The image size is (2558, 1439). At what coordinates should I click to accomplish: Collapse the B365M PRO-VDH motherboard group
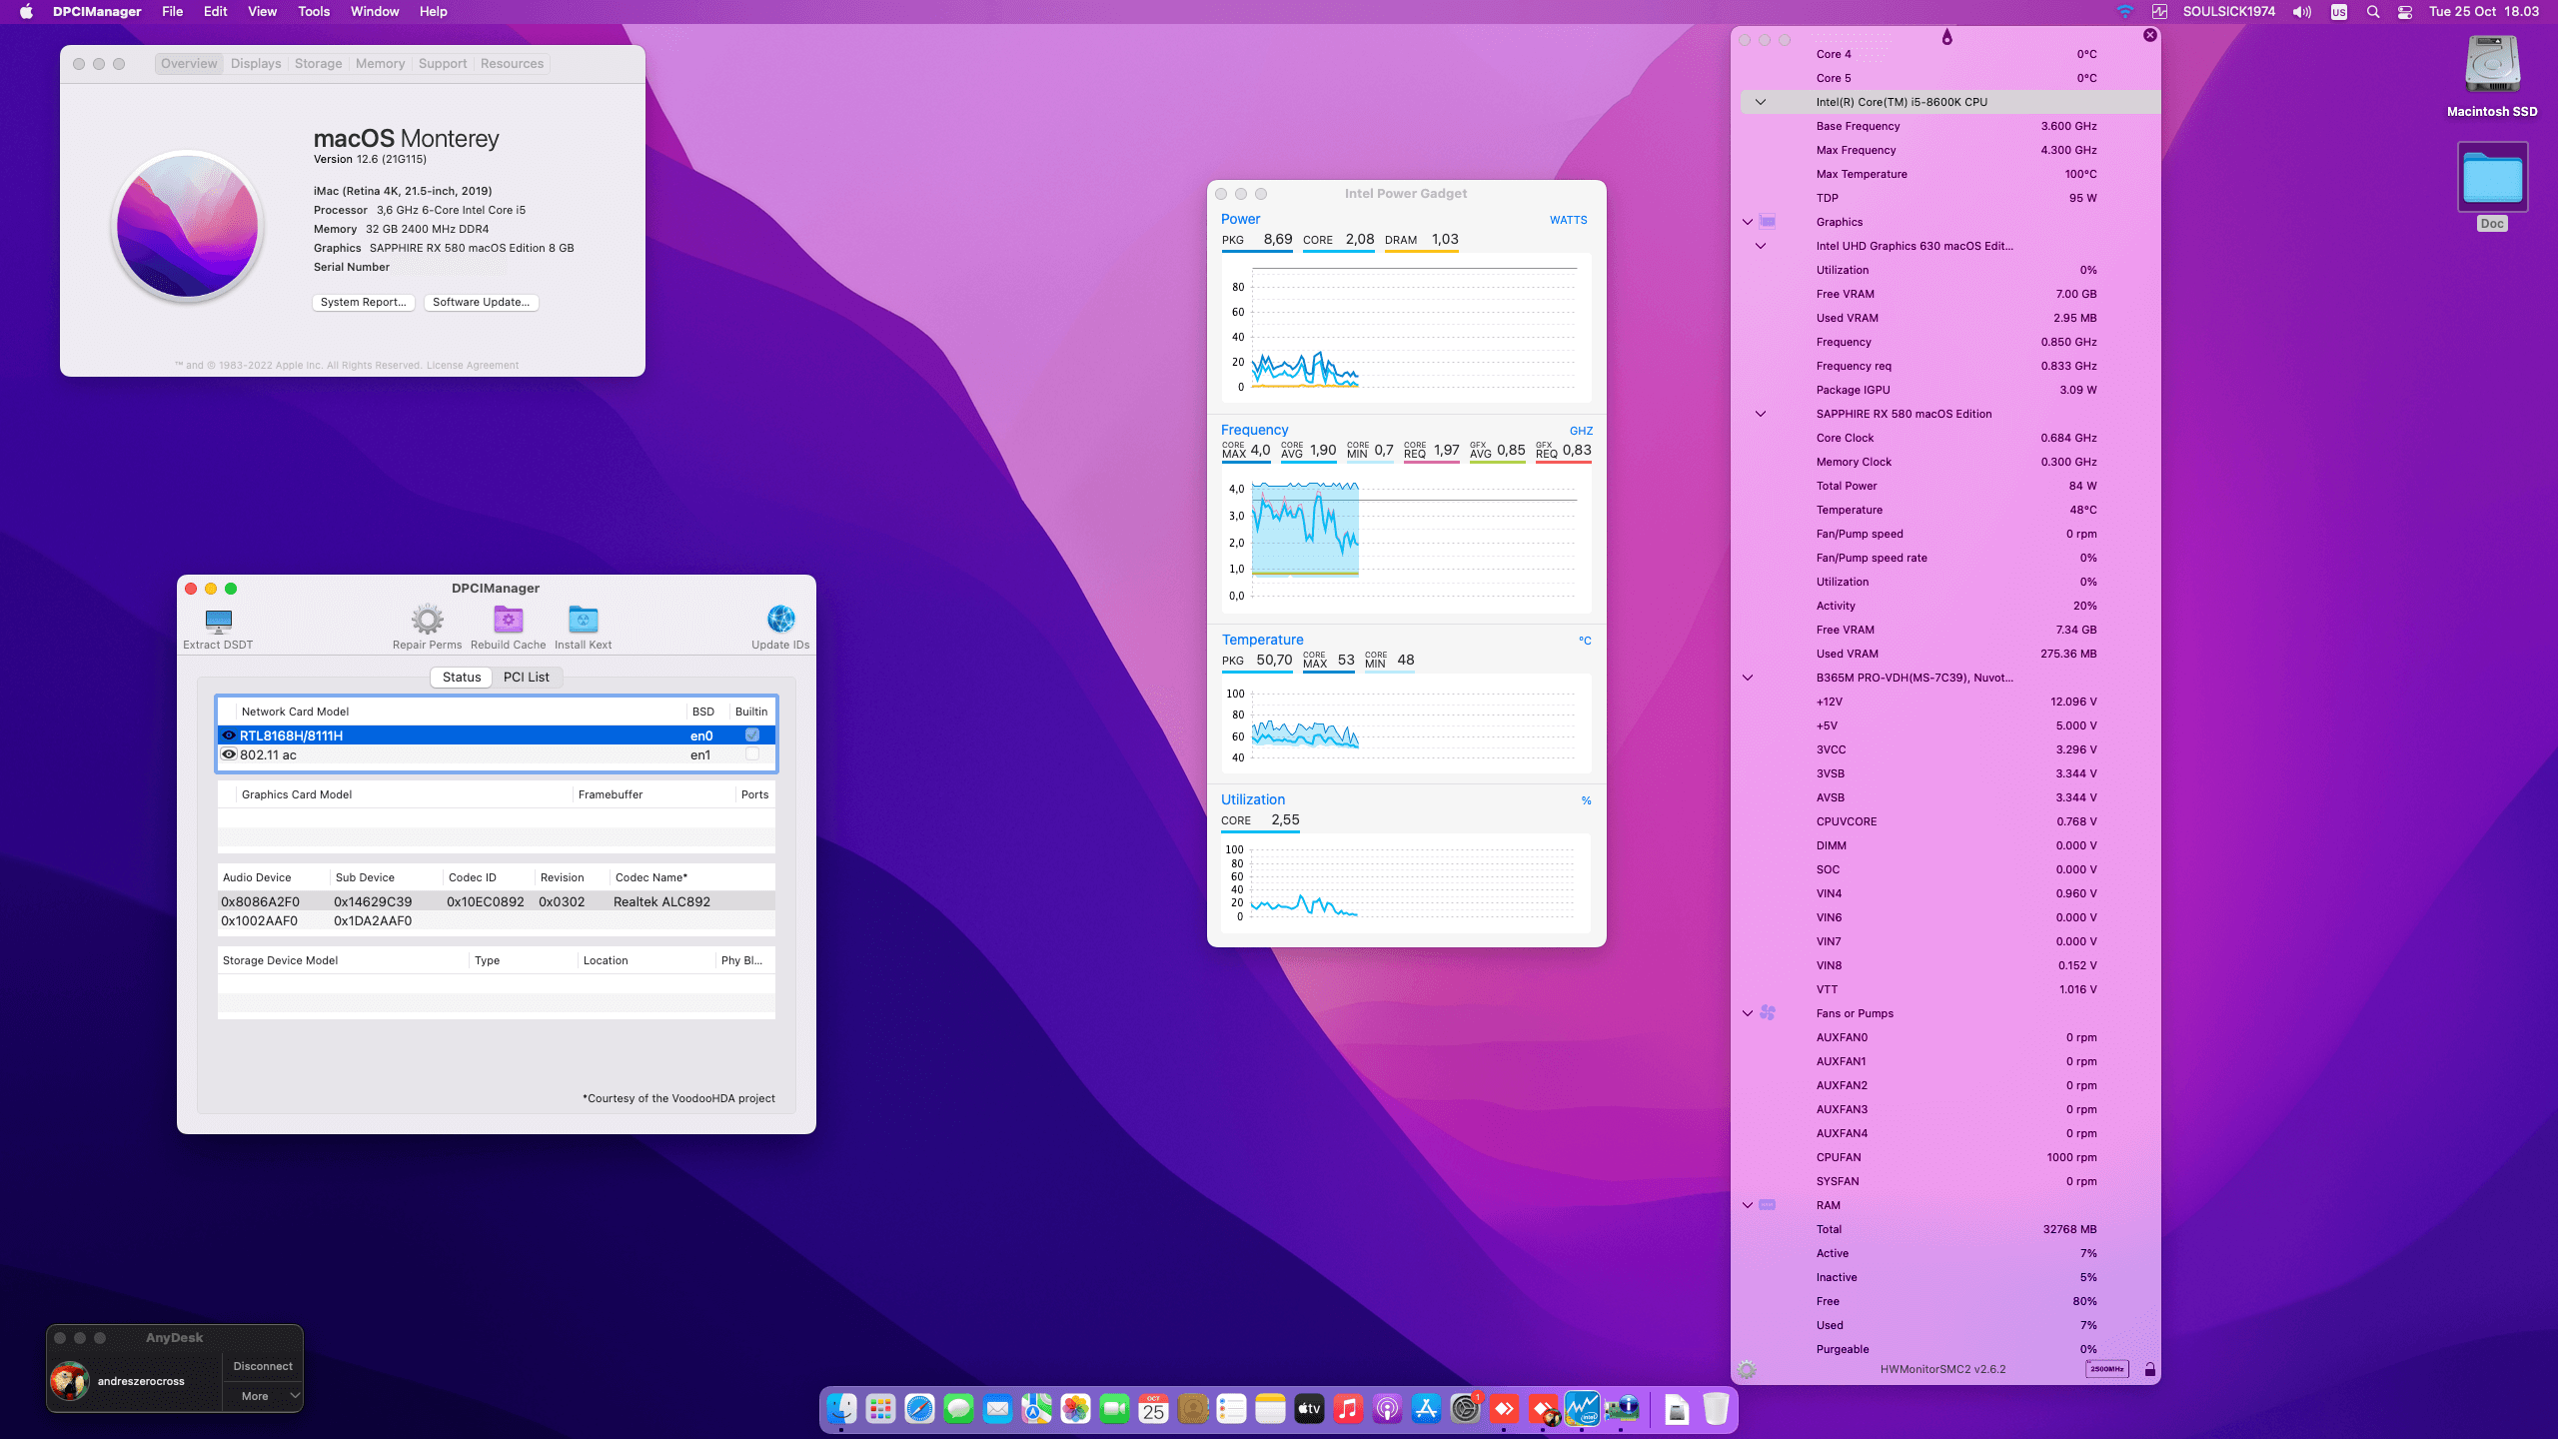1748,678
